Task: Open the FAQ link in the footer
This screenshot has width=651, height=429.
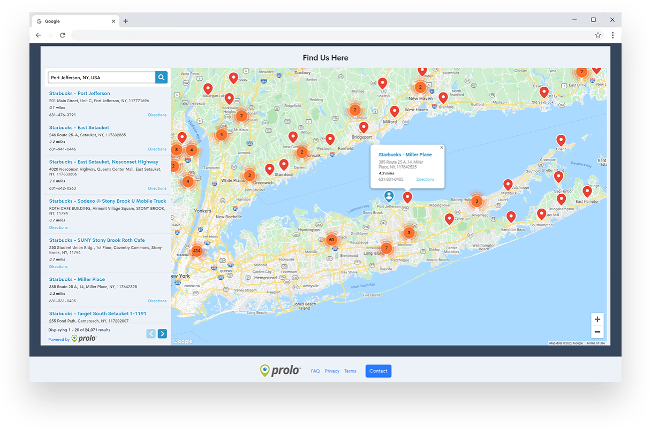Action: [x=315, y=371]
